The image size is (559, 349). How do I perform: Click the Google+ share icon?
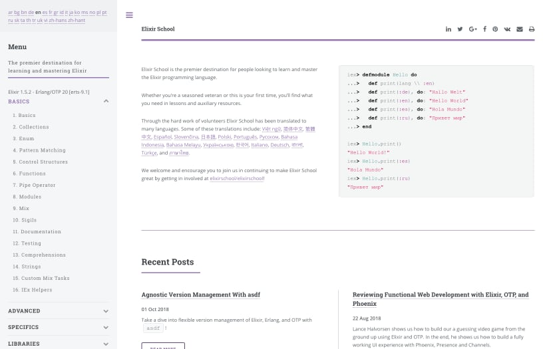pyautogui.click(x=472, y=29)
